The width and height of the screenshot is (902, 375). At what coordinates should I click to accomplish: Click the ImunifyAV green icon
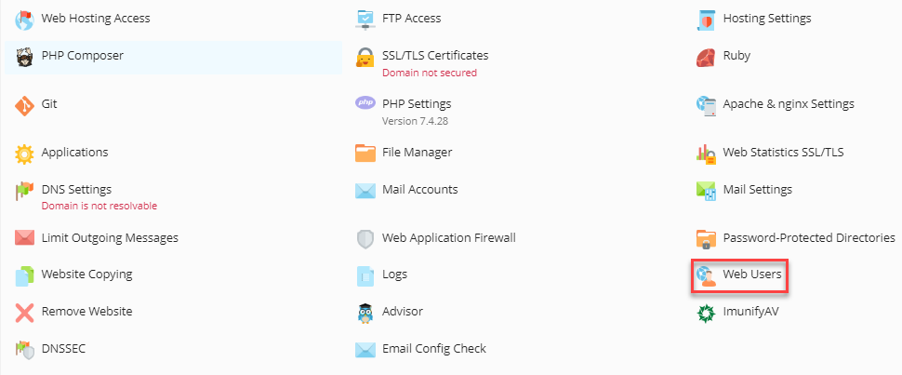coord(706,314)
